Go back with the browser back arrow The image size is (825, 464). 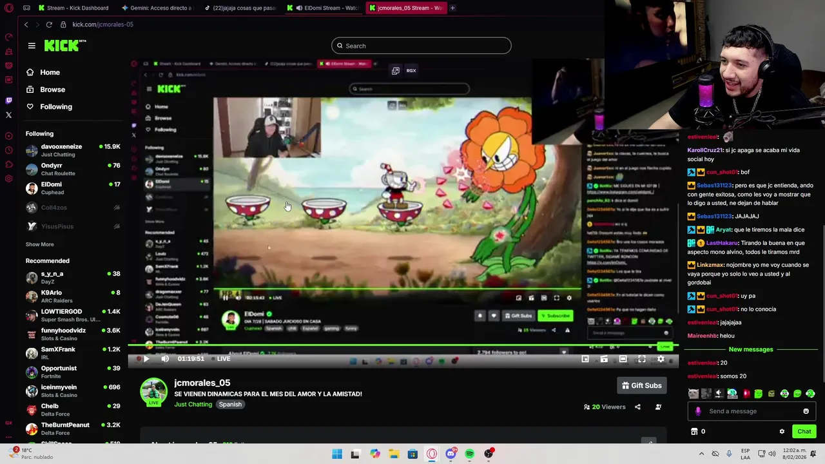coord(26,24)
